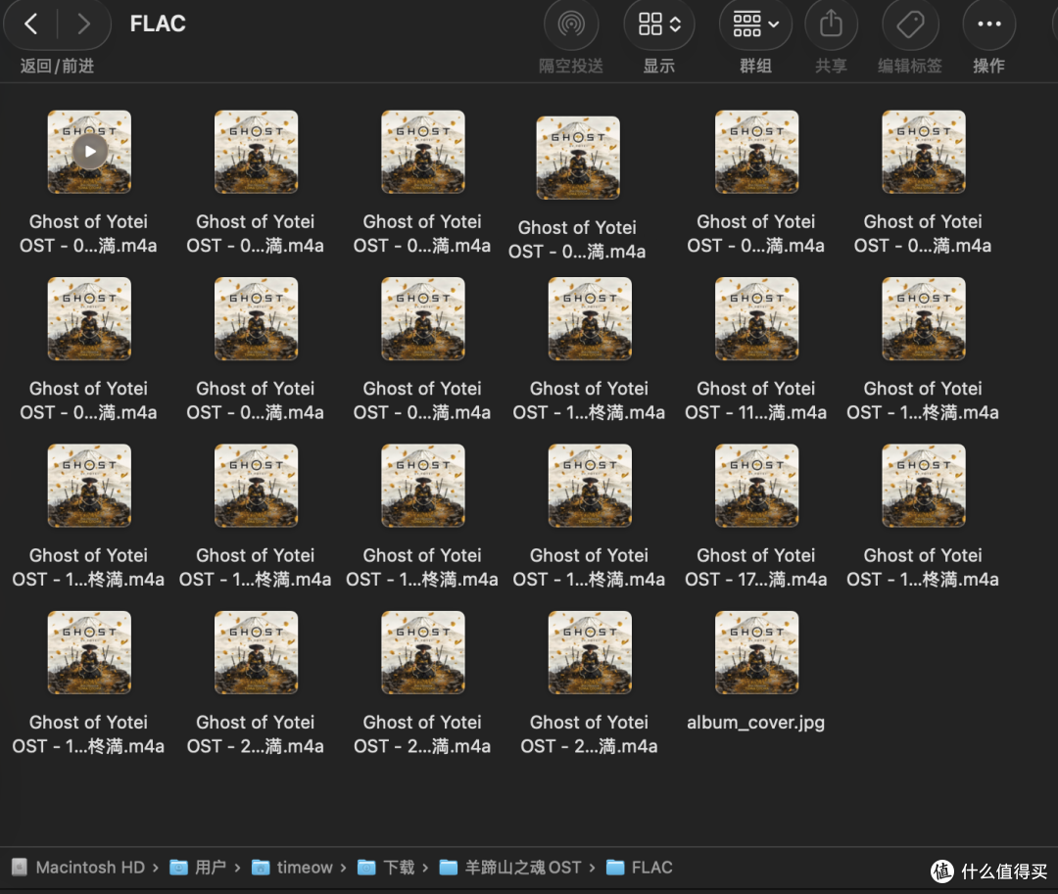The height and width of the screenshot is (894, 1058).
Task: Play the track using the overlay play button
Action: click(x=90, y=151)
